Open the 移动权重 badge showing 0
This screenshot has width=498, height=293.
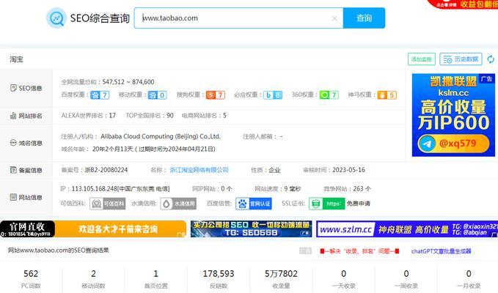[x=157, y=94]
